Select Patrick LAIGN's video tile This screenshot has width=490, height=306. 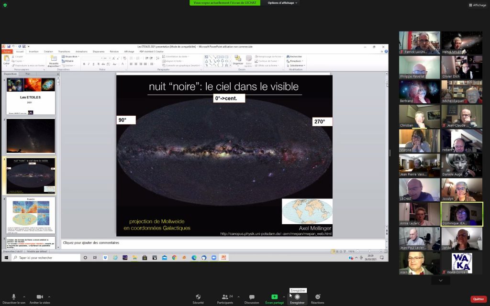click(419, 43)
